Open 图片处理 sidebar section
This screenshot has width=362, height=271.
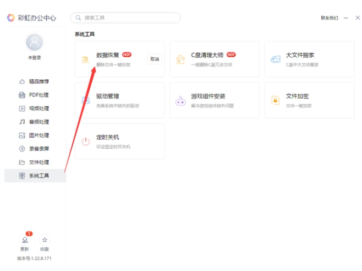pos(35,135)
